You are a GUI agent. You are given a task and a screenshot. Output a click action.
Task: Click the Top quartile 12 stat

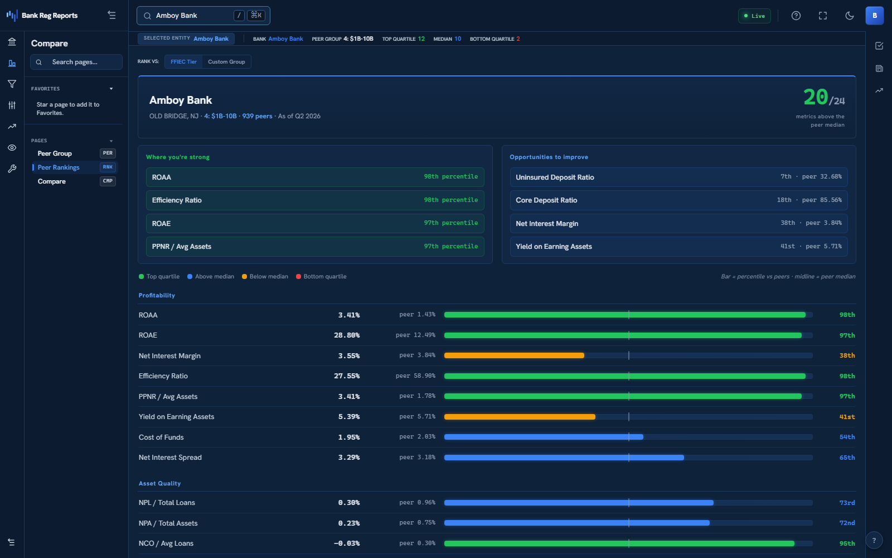pos(404,39)
